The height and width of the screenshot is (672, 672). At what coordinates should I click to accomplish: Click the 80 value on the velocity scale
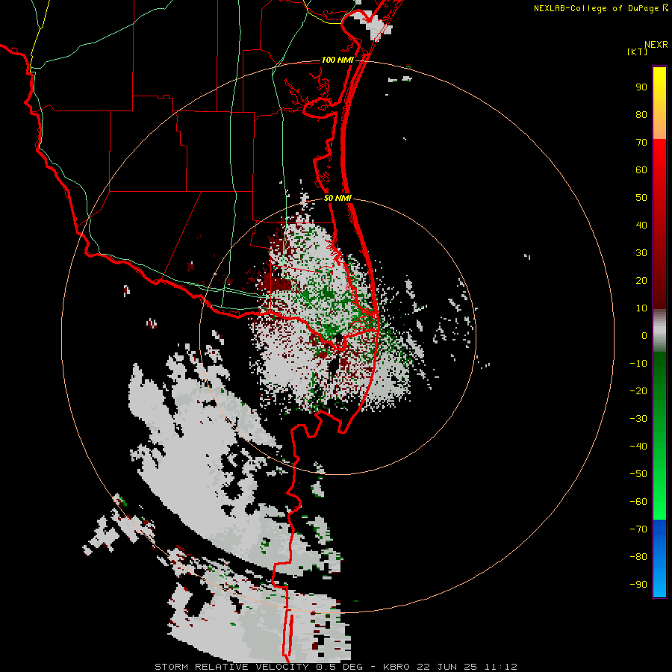pyautogui.click(x=641, y=114)
